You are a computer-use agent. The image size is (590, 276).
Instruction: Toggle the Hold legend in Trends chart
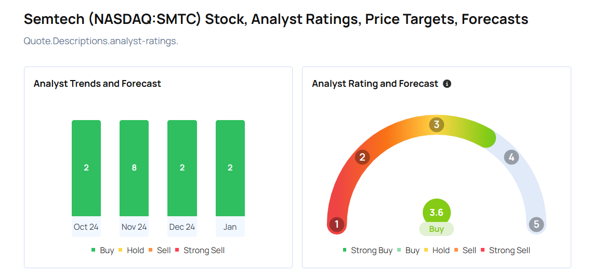[x=131, y=251]
